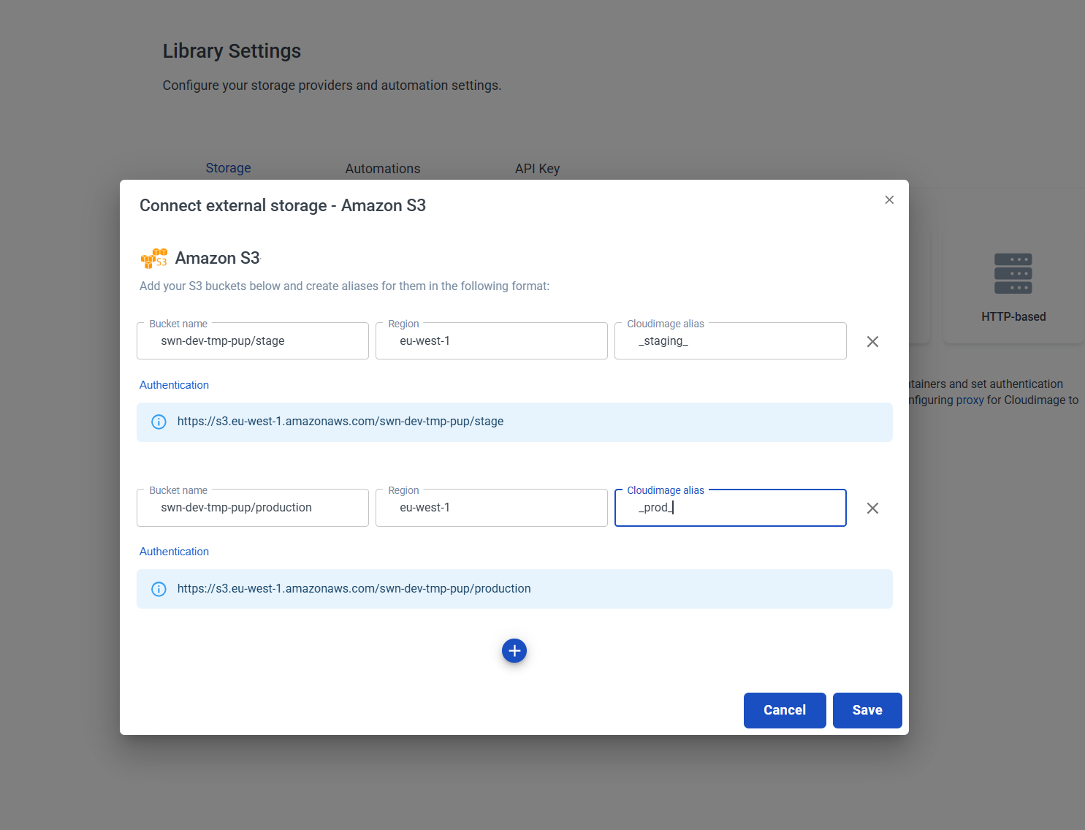
Task: Save the S3 storage configuration
Action: [867, 710]
